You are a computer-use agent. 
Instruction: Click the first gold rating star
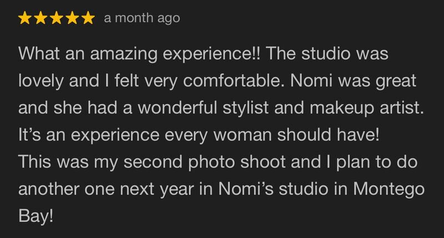click(25, 18)
